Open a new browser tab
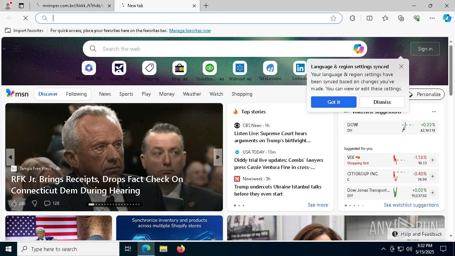 click(x=206, y=6)
